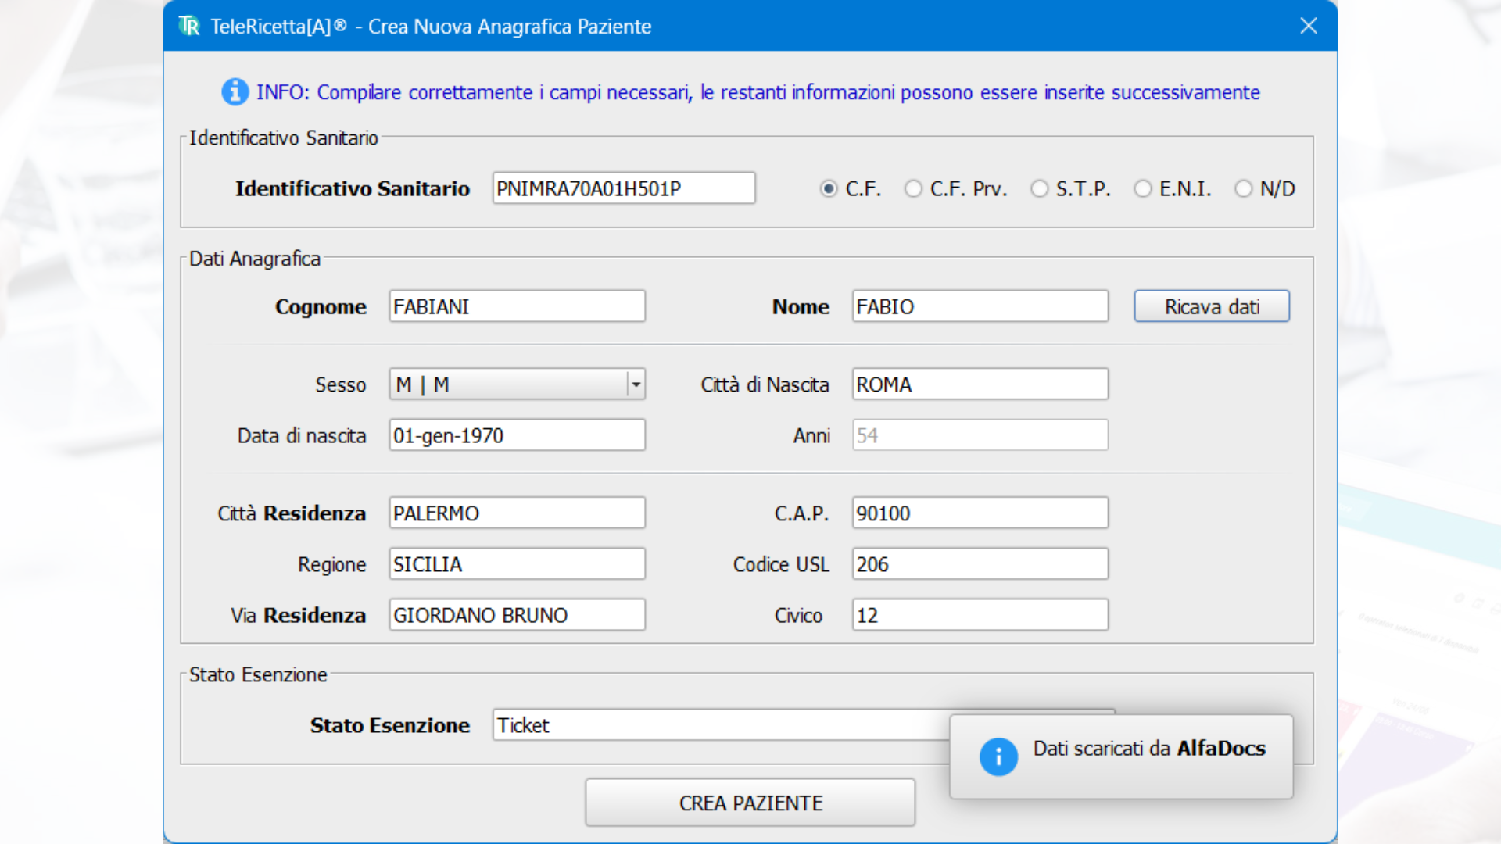
Task: Click the Anni field showing 54
Action: (980, 435)
